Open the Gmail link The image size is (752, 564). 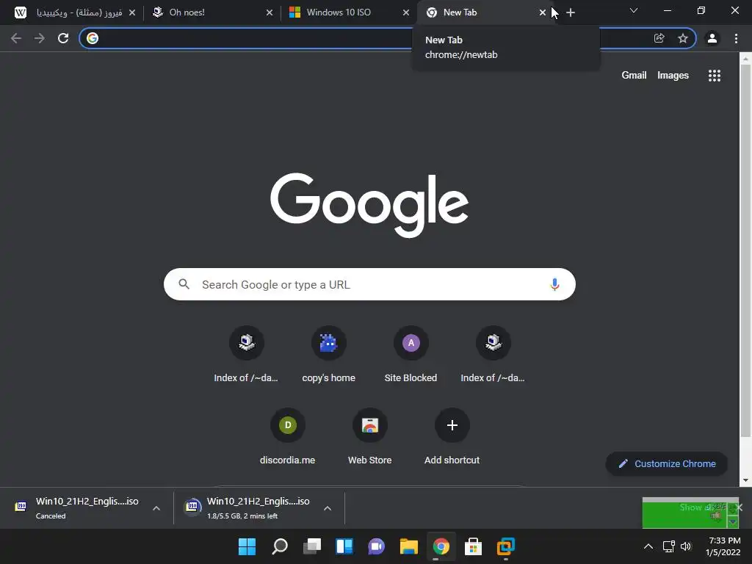click(x=634, y=76)
